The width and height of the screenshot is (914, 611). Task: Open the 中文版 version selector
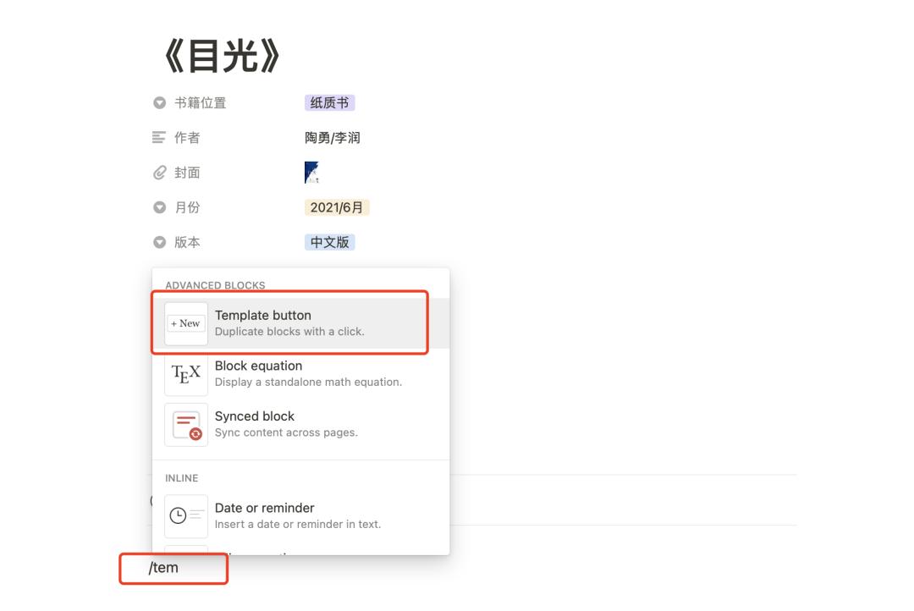[330, 242]
